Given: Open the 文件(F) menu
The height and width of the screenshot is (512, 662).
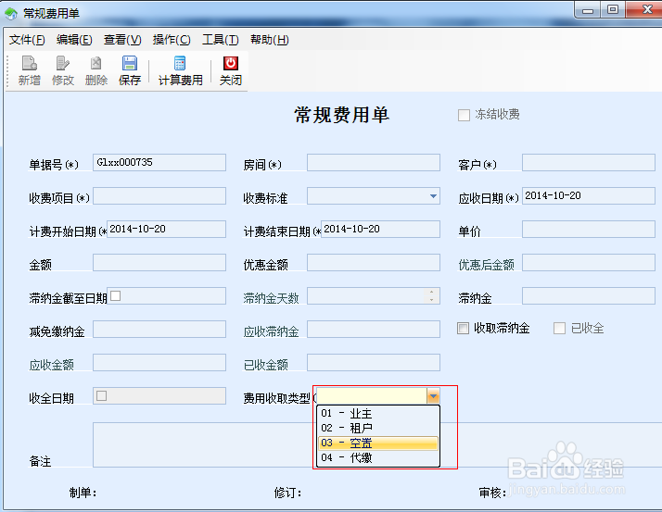Looking at the screenshot, I should click(27, 40).
